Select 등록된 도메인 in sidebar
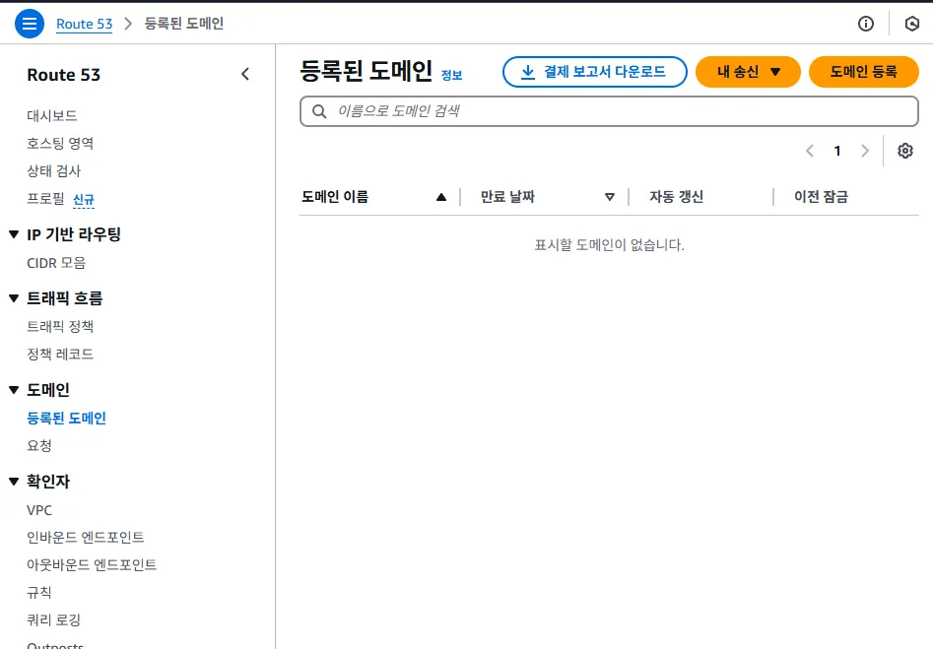The height and width of the screenshot is (649, 933). pyautogui.click(x=66, y=419)
